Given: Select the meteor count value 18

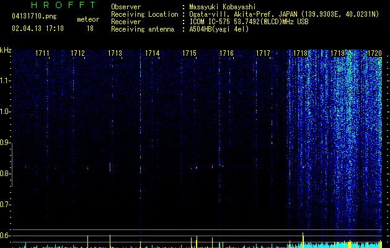Looking at the screenshot, I should (90, 29).
